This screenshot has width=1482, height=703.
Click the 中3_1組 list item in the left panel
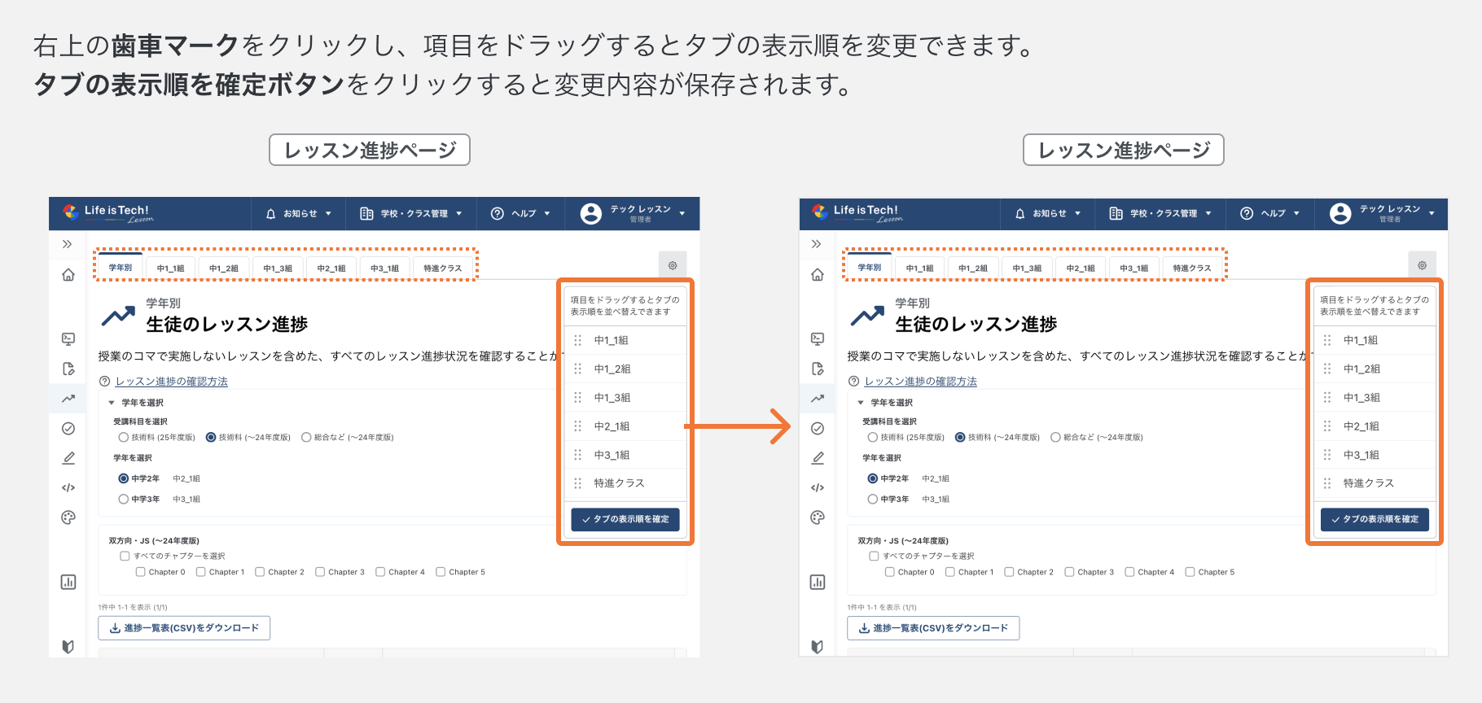click(x=612, y=455)
